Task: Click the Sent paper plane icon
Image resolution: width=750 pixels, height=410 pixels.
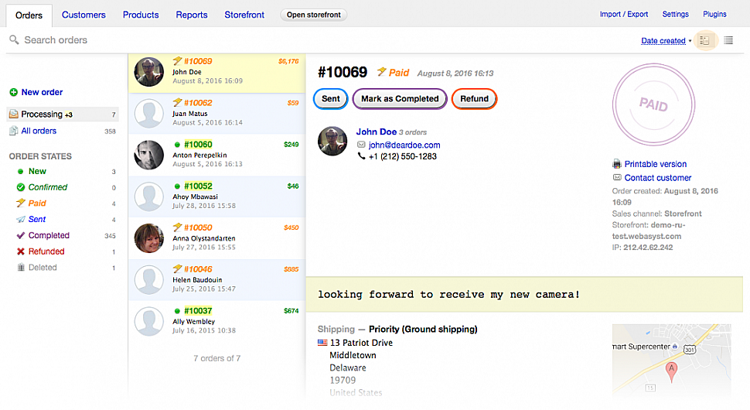Action: pyautogui.click(x=21, y=219)
